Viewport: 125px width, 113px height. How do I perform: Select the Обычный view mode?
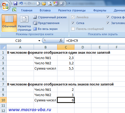(9, 23)
